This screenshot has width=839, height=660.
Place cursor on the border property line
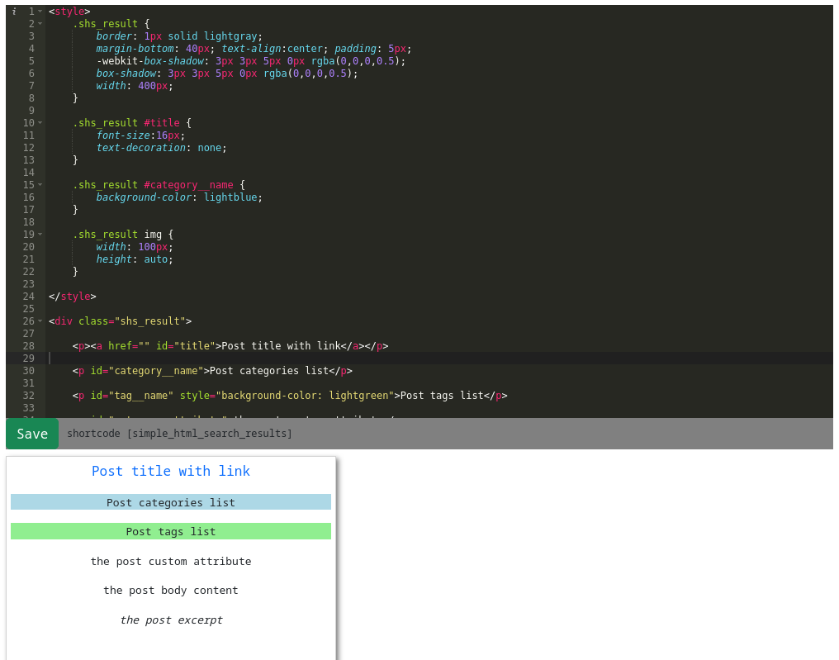(x=165, y=36)
